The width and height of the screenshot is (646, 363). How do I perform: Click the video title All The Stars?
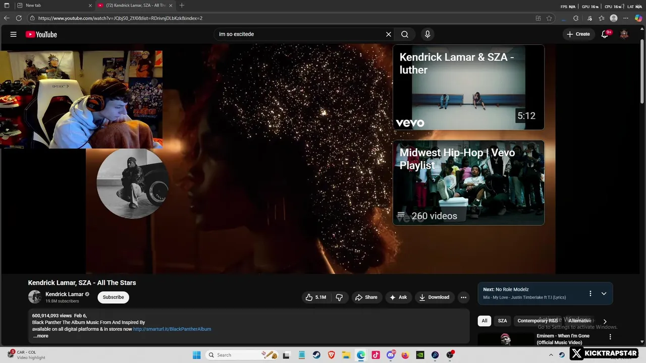pyautogui.click(x=82, y=283)
